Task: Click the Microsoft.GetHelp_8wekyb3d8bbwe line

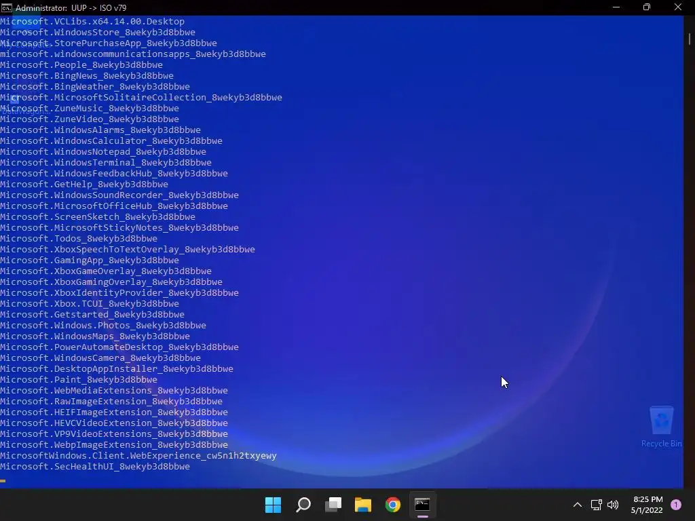Action: [84, 185]
